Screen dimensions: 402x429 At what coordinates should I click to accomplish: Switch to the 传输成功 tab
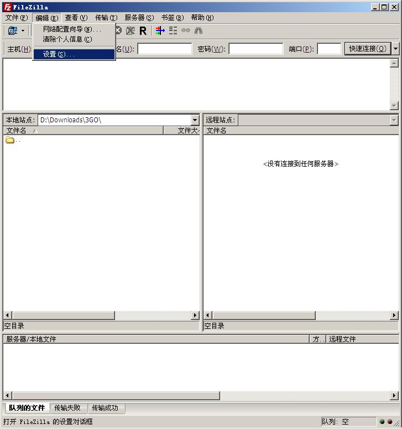tap(106, 408)
